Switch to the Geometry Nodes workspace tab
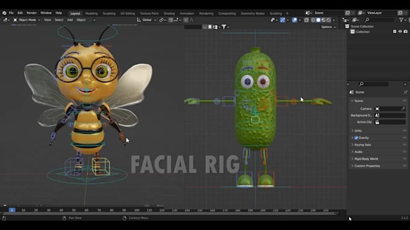This screenshot has width=410, height=230. pos(253,13)
